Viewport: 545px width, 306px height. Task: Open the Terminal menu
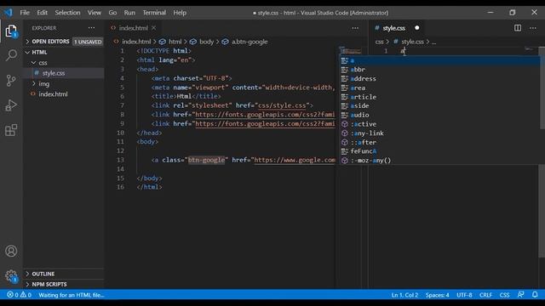tap(154, 13)
